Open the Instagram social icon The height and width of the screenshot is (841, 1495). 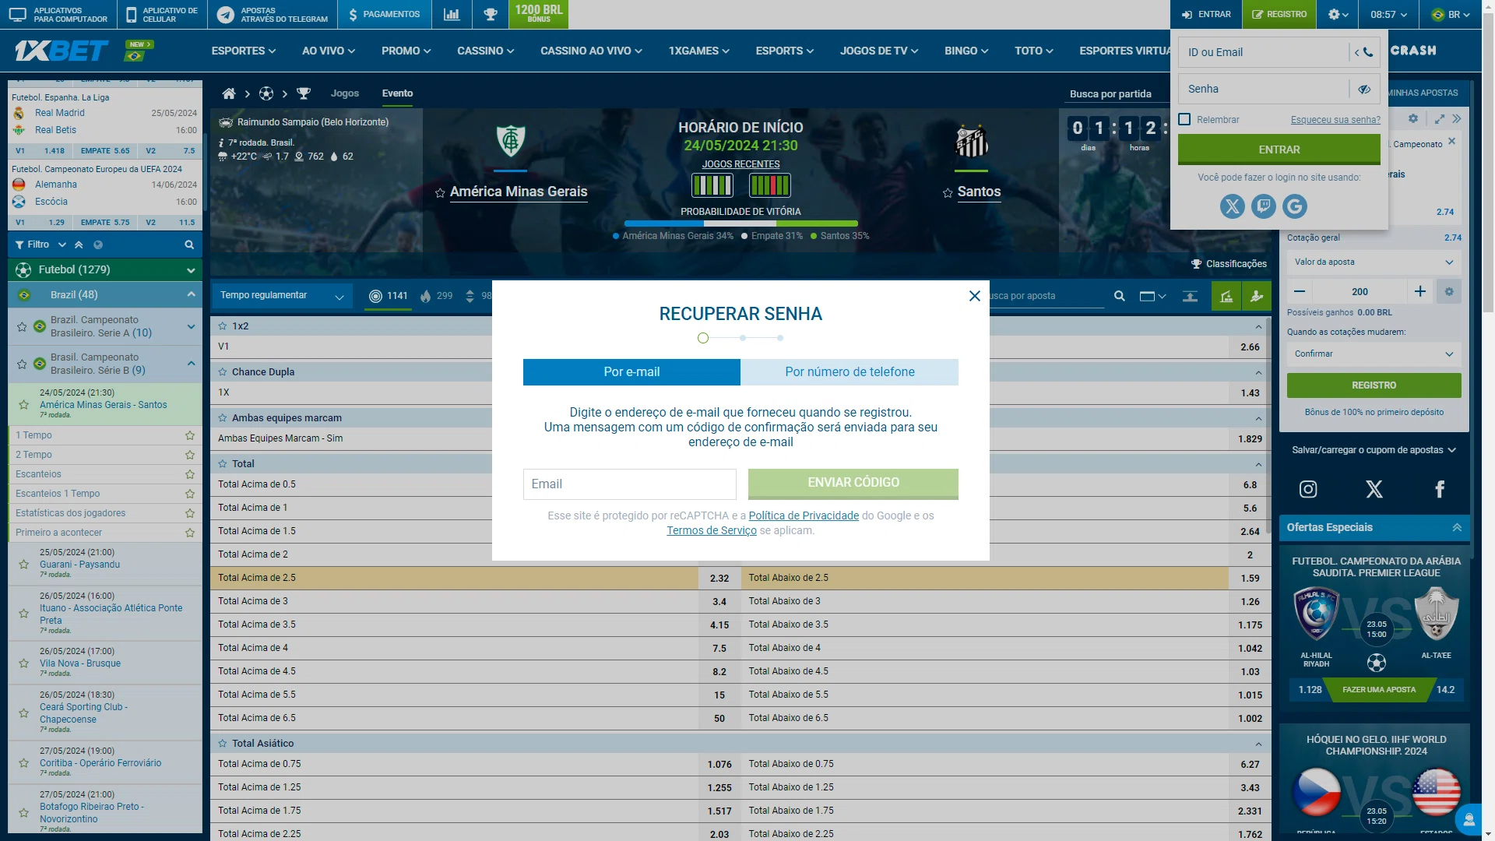(1308, 489)
